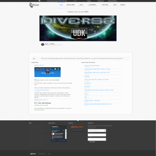
Task: Click the slide number circle under banner
Action: 43,44
